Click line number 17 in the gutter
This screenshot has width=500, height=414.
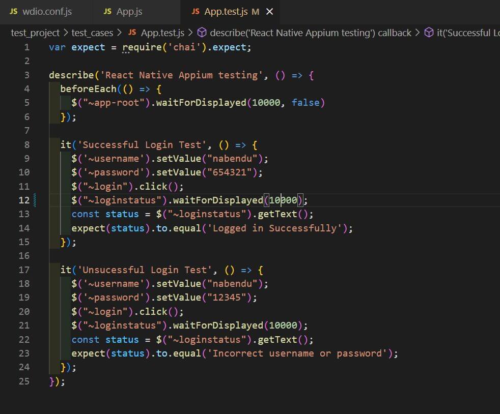coord(24,270)
